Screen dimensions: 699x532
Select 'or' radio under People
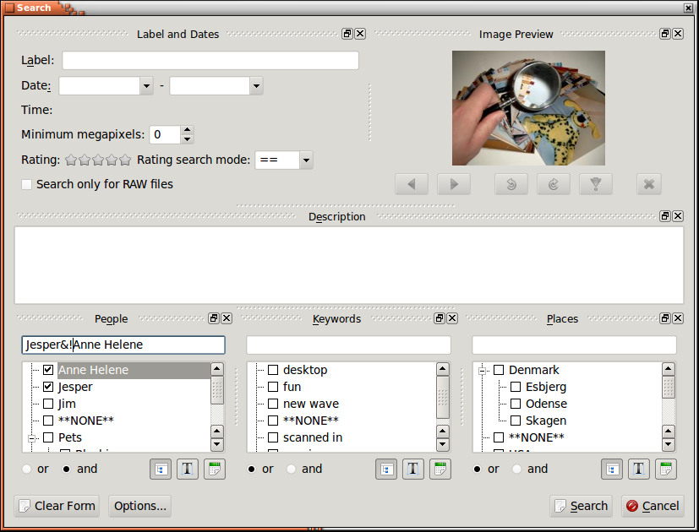pos(27,469)
